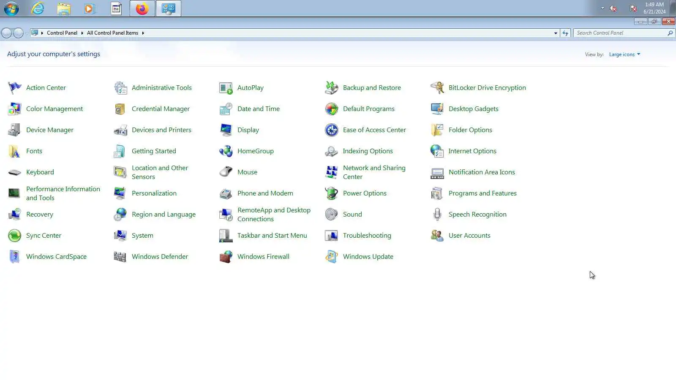
Task: Open the System link
Action: 142,236
